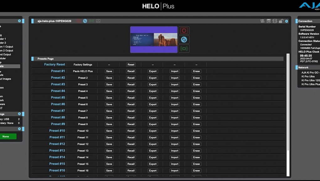This screenshot has height=181, width=320.
Task: Open Ki Pro Ultra network device
Action: point(308,76)
